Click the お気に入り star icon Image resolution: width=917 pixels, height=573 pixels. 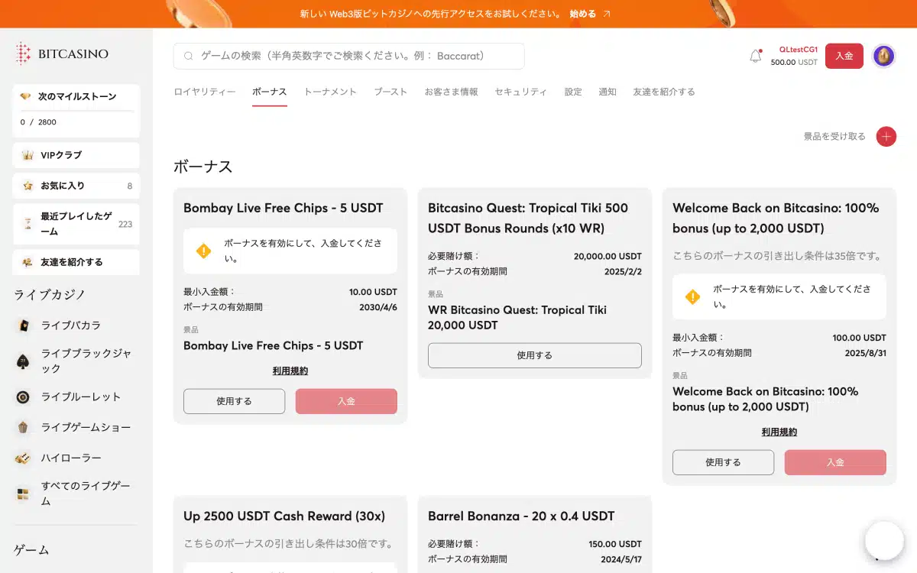point(28,186)
